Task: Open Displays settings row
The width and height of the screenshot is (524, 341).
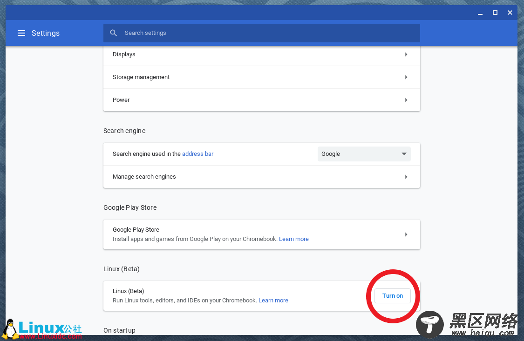Action: (x=261, y=54)
